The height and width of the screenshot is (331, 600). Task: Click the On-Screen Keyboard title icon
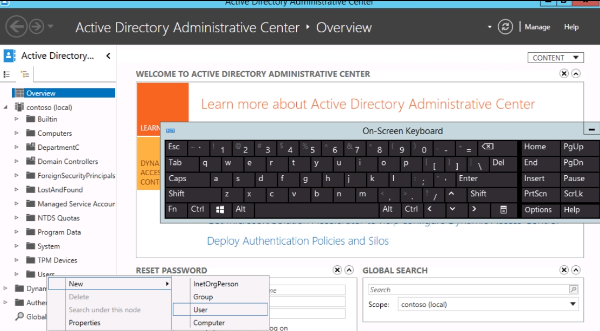(x=171, y=131)
